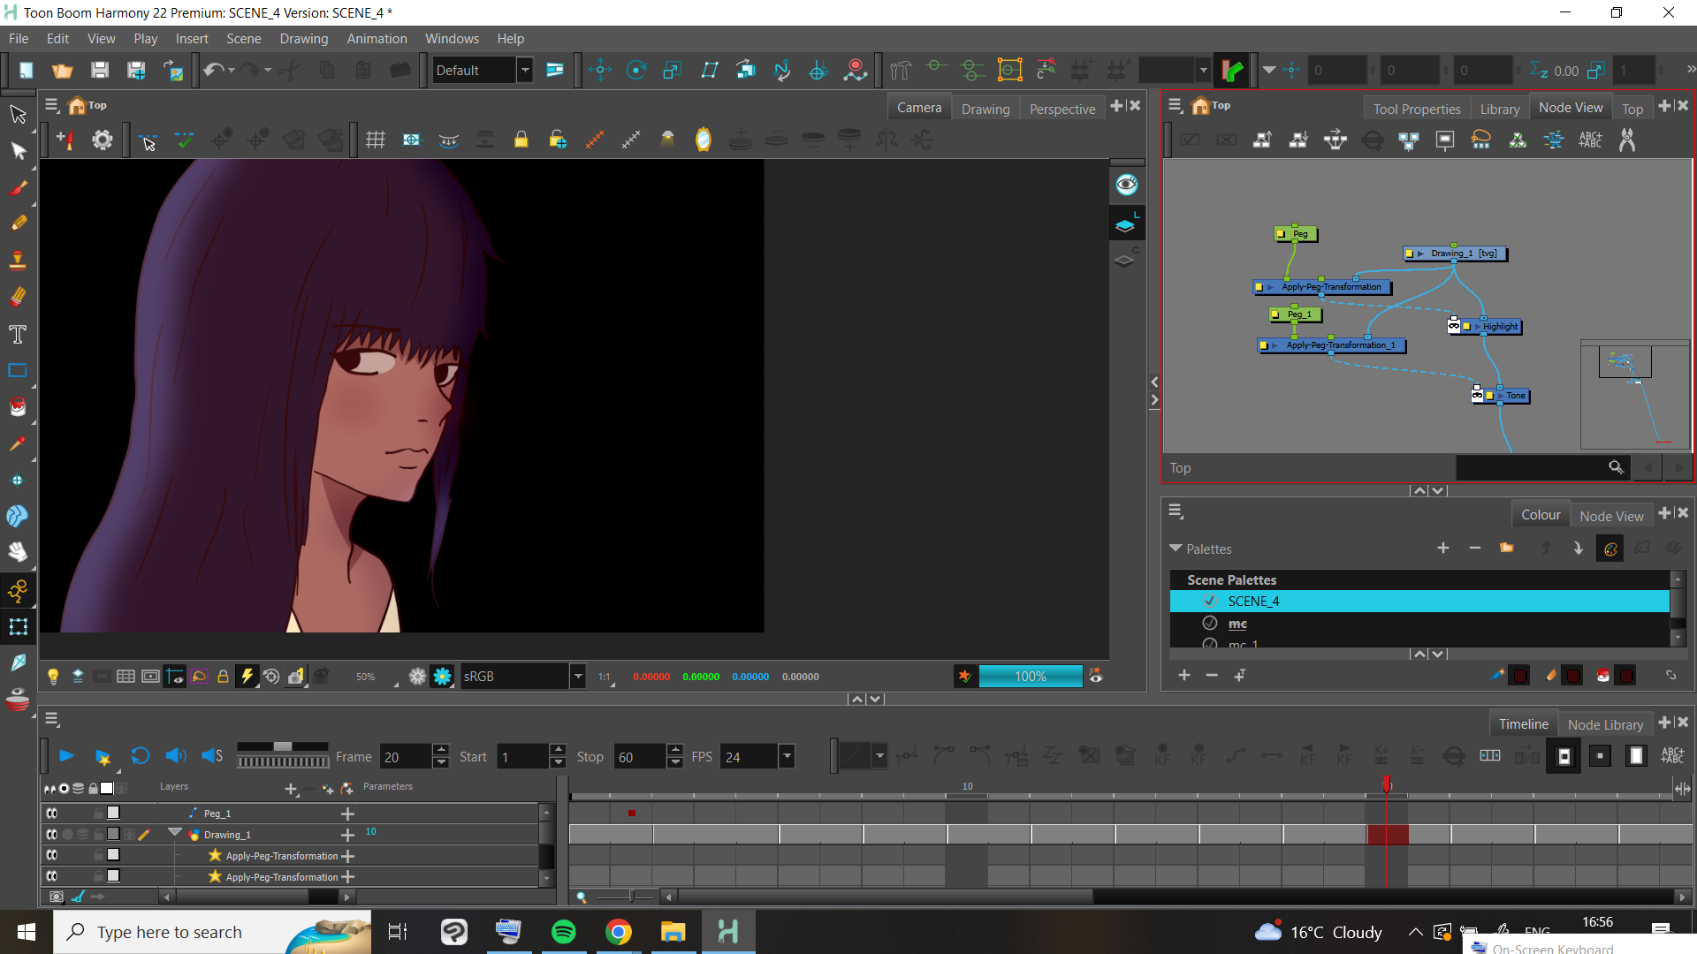Screen dimensions: 1697x954
Task: Select the Paint bucket tool
Action: [x=18, y=407]
